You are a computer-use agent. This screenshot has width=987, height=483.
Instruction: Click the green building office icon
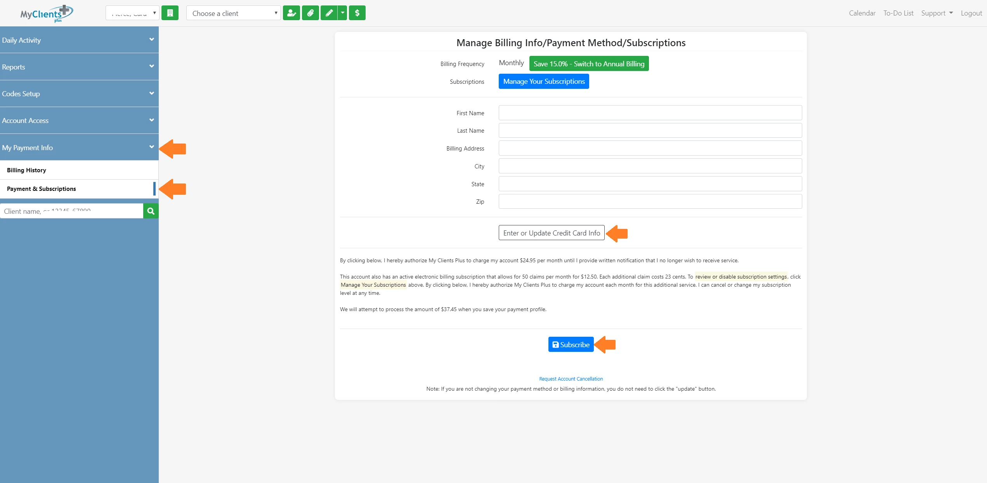click(170, 13)
